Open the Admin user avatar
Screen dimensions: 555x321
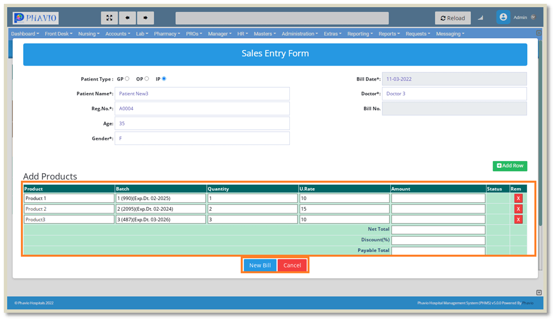coord(503,17)
